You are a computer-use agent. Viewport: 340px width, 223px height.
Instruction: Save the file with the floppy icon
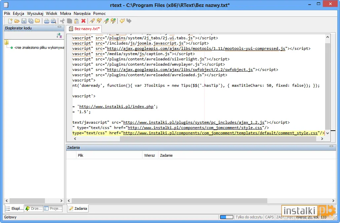tap(24, 21)
